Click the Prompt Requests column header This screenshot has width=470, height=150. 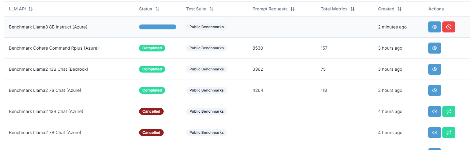click(x=270, y=9)
